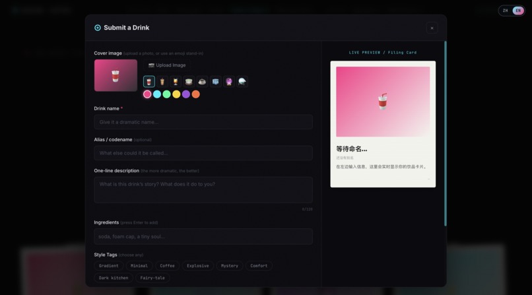
Task: Pick the cyan cover color
Action: [x=157, y=94]
